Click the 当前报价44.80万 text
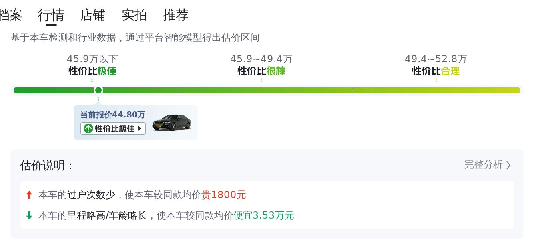 pyautogui.click(x=113, y=115)
